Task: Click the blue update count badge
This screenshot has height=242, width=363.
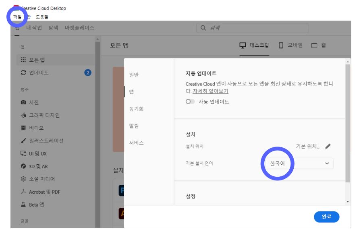Action: point(88,73)
